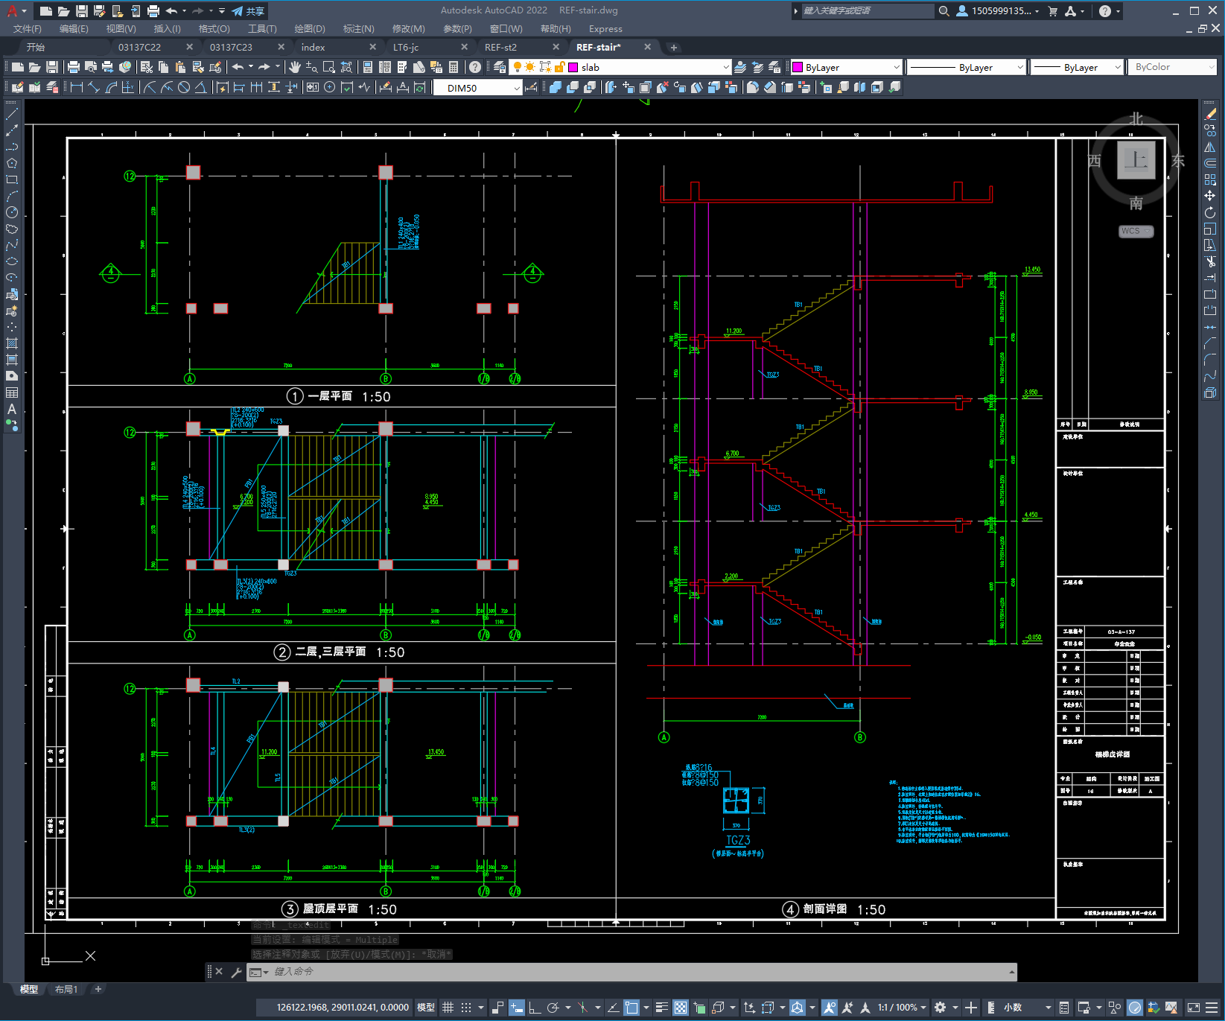
Task: Open the Quick Calculator icon
Action: [x=454, y=67]
